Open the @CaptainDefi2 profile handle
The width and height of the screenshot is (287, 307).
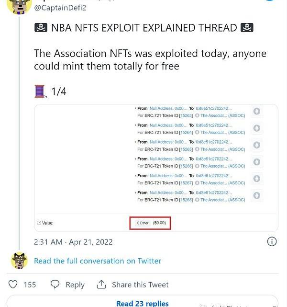coord(60,7)
